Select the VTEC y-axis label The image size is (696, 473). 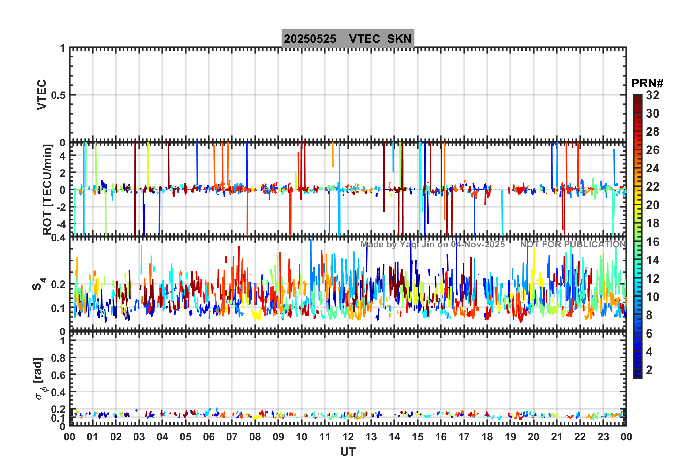tap(42, 94)
